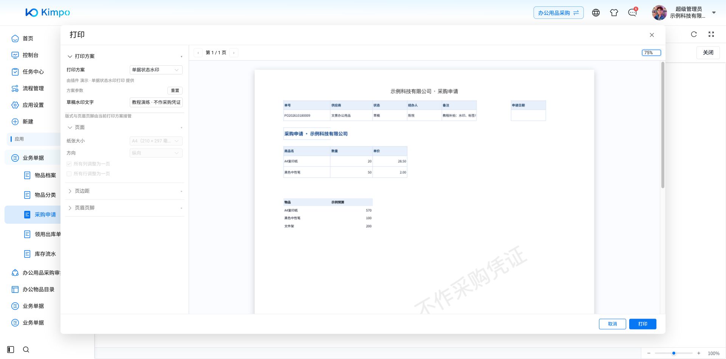Image resolution: width=726 pixels, height=359 pixels.
Task: Expand the 页眉页脚 section
Action: click(124, 208)
